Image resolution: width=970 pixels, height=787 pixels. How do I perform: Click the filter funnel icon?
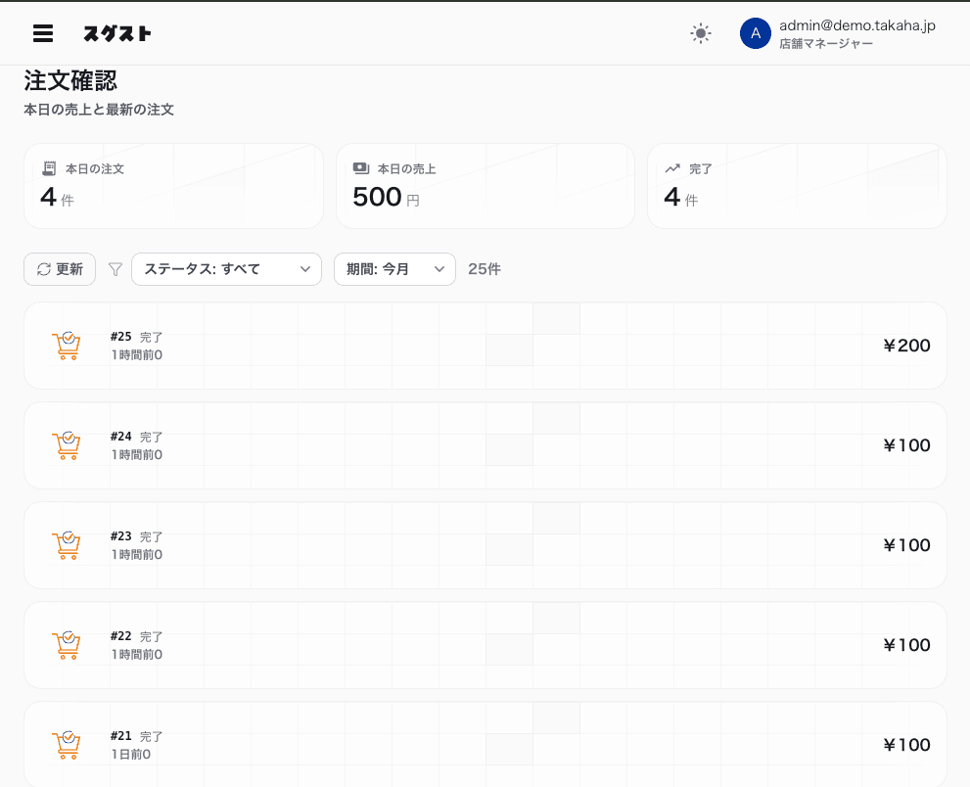coord(115,268)
